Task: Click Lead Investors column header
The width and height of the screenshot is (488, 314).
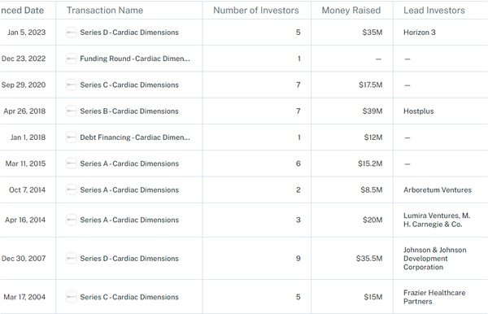Action: pos(434,11)
